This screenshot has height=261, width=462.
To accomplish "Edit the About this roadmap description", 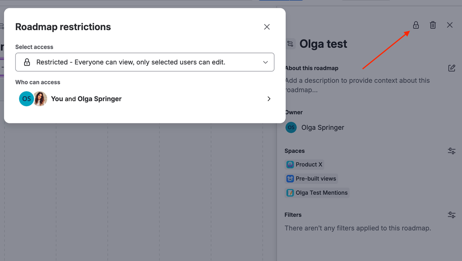I will coord(452,68).
